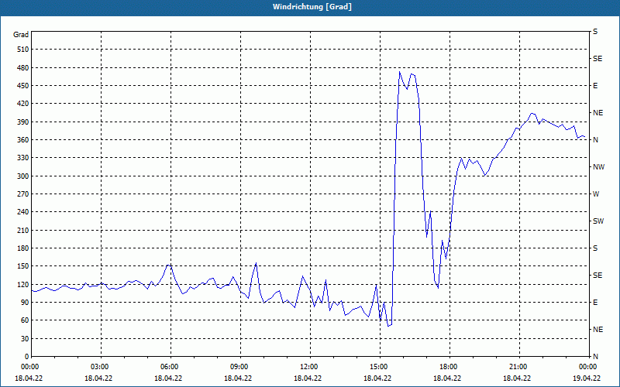This screenshot has height=387, width=620.
Task: Click the 150 degree axis label
Action: point(23,266)
